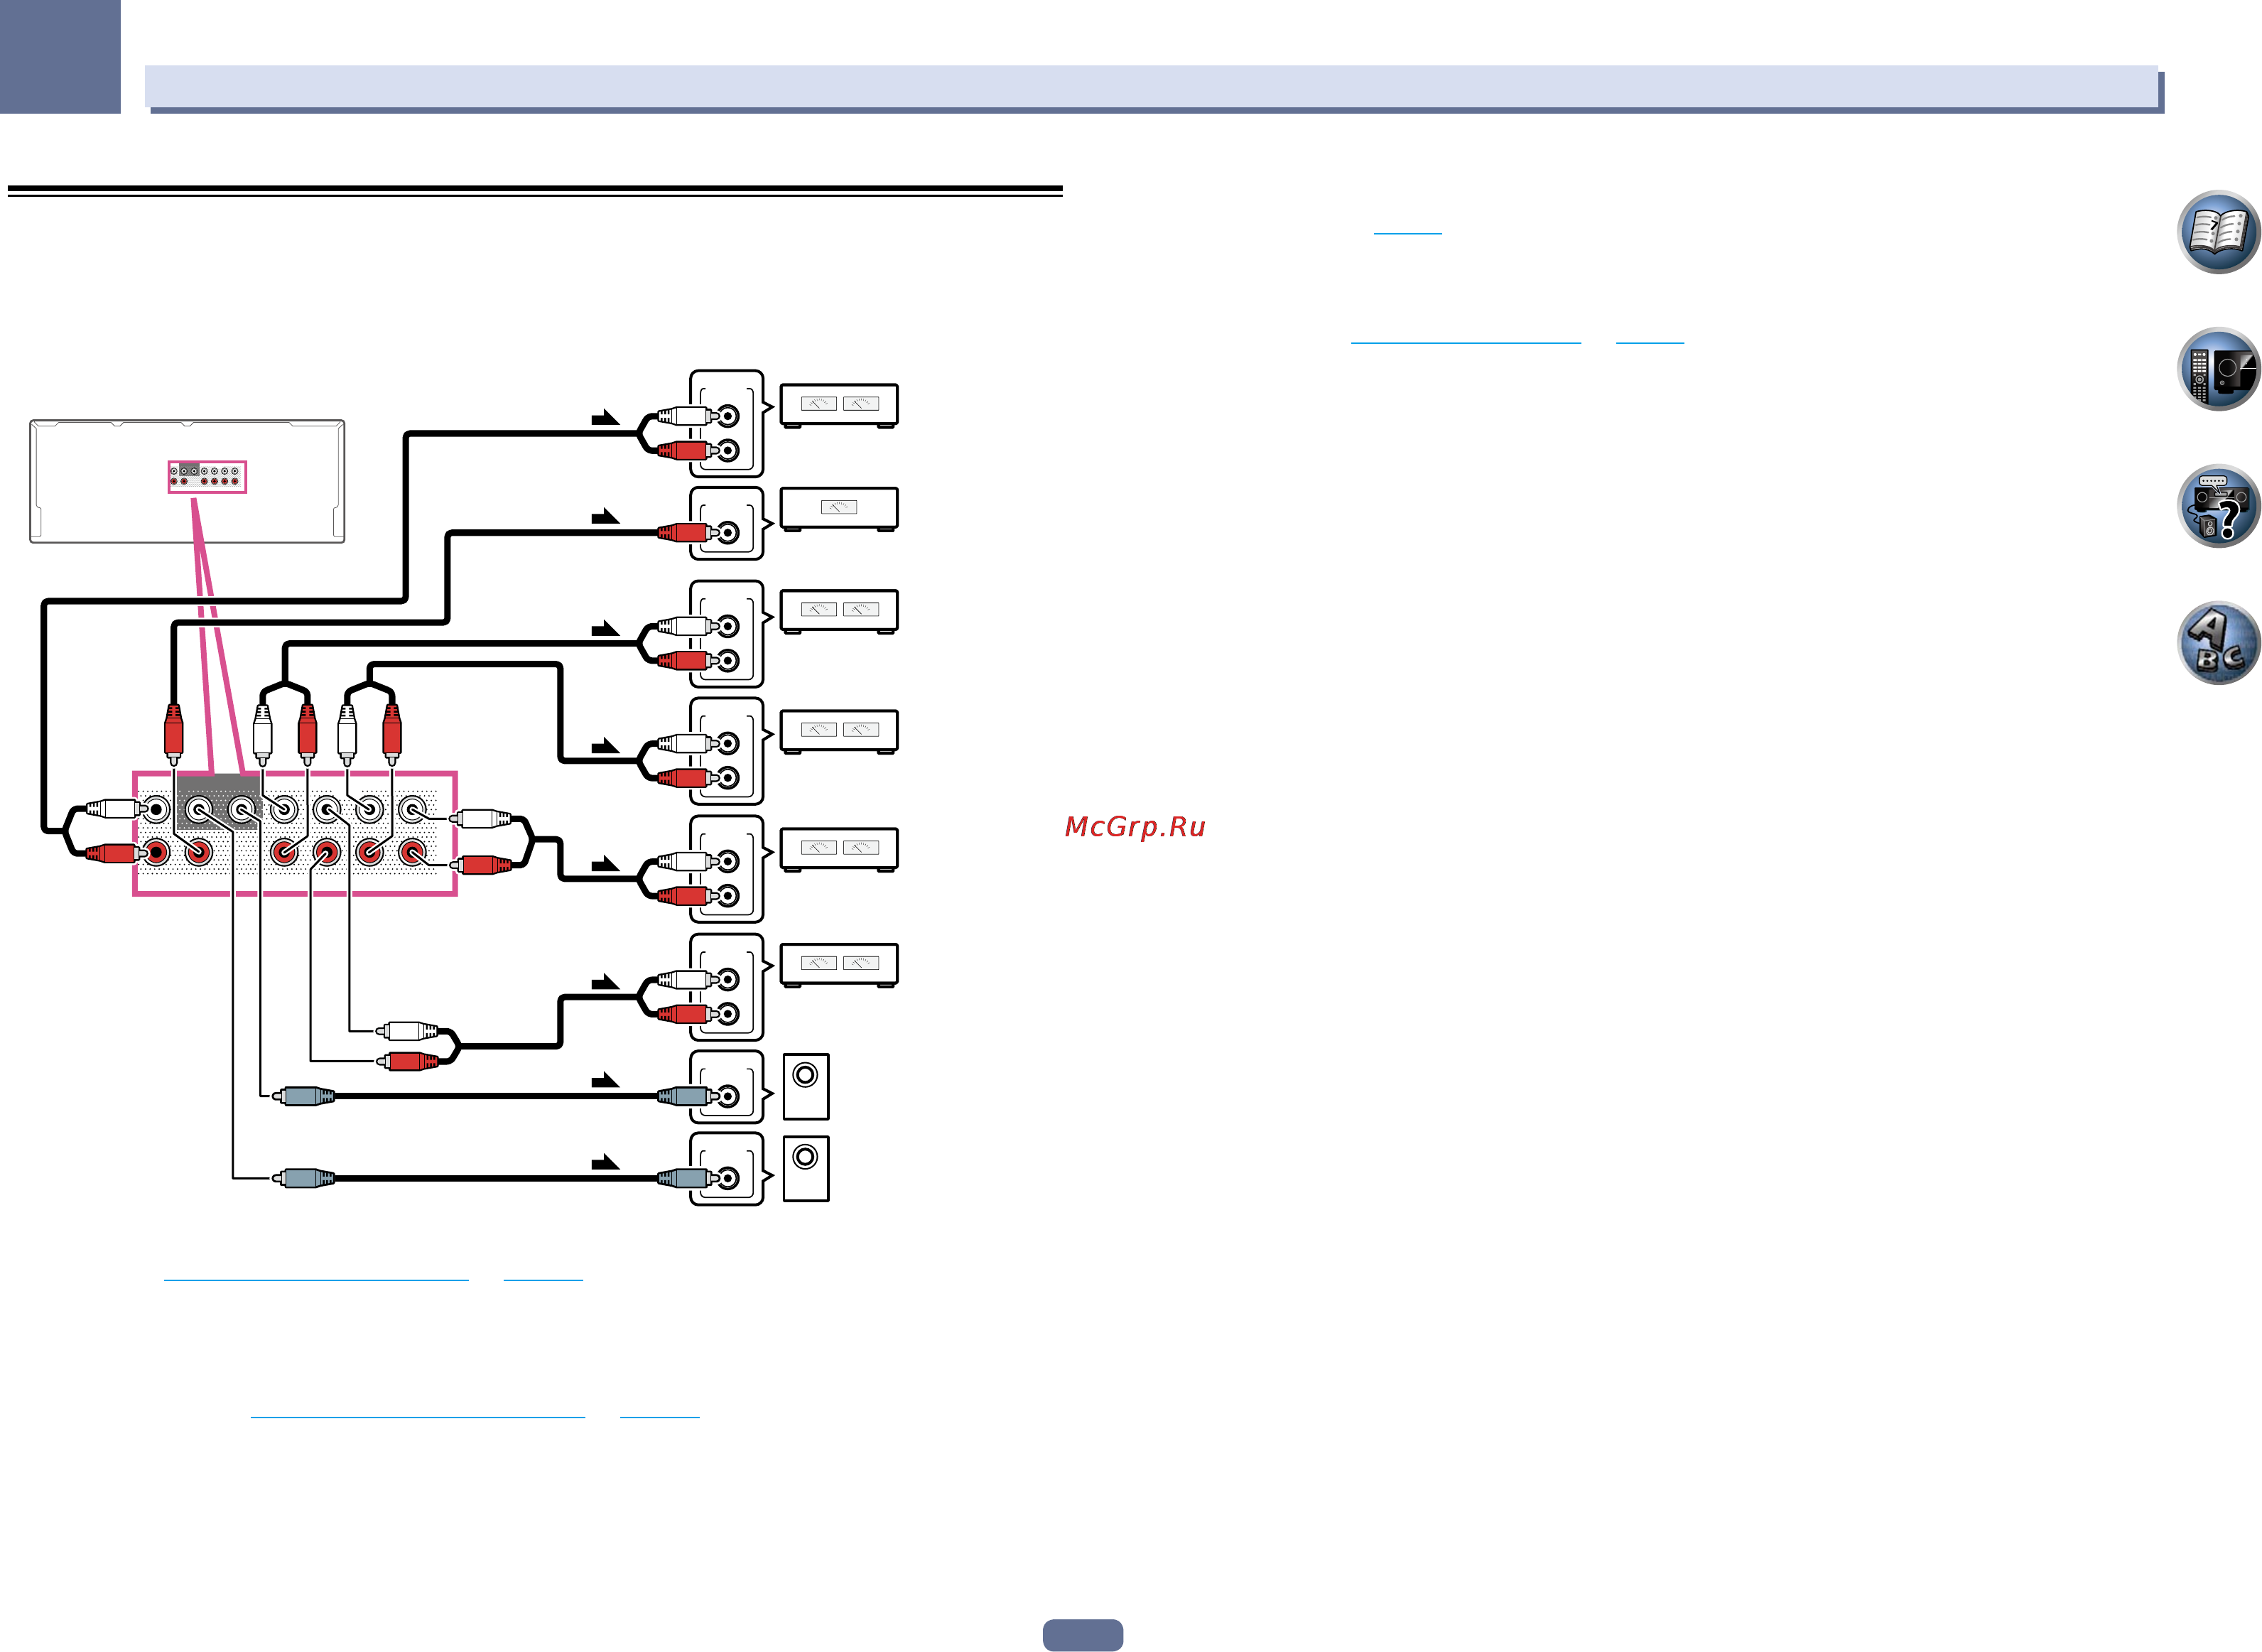Click the page number pill at bottom center

point(1083,1634)
